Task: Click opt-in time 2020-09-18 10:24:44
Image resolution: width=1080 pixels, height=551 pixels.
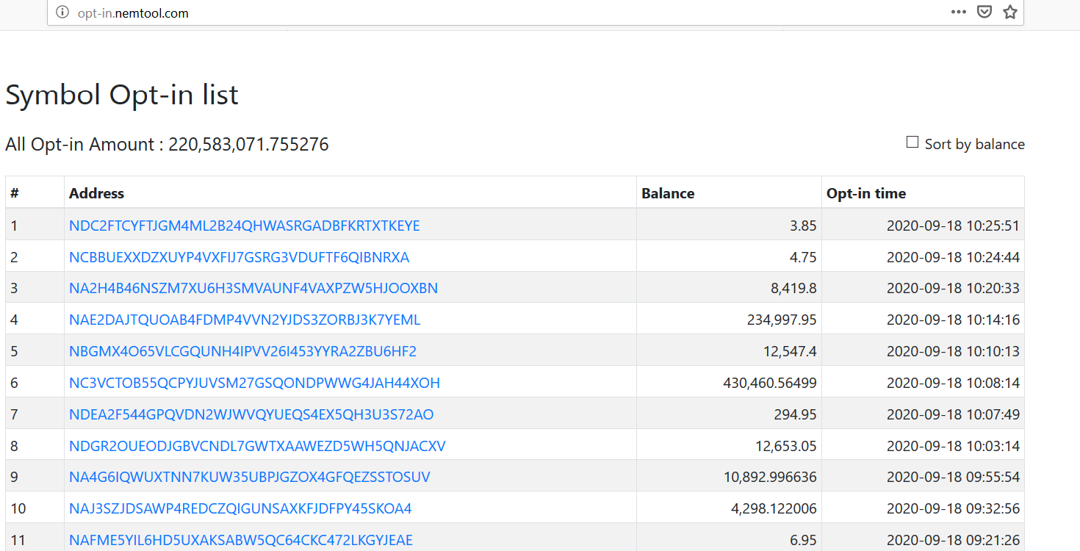Action: point(953,257)
